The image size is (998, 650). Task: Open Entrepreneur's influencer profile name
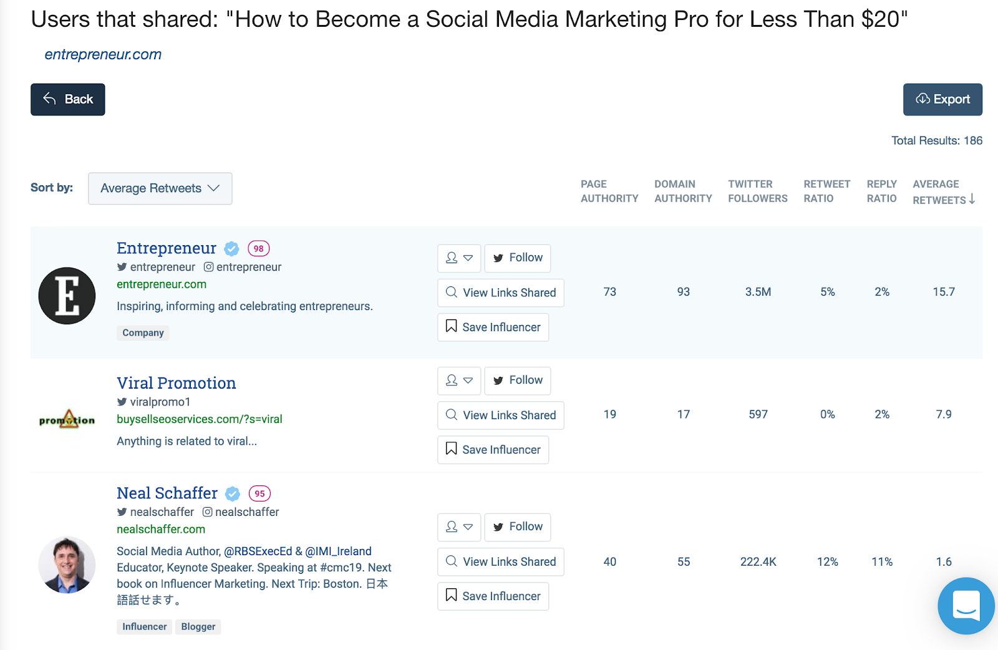167,248
